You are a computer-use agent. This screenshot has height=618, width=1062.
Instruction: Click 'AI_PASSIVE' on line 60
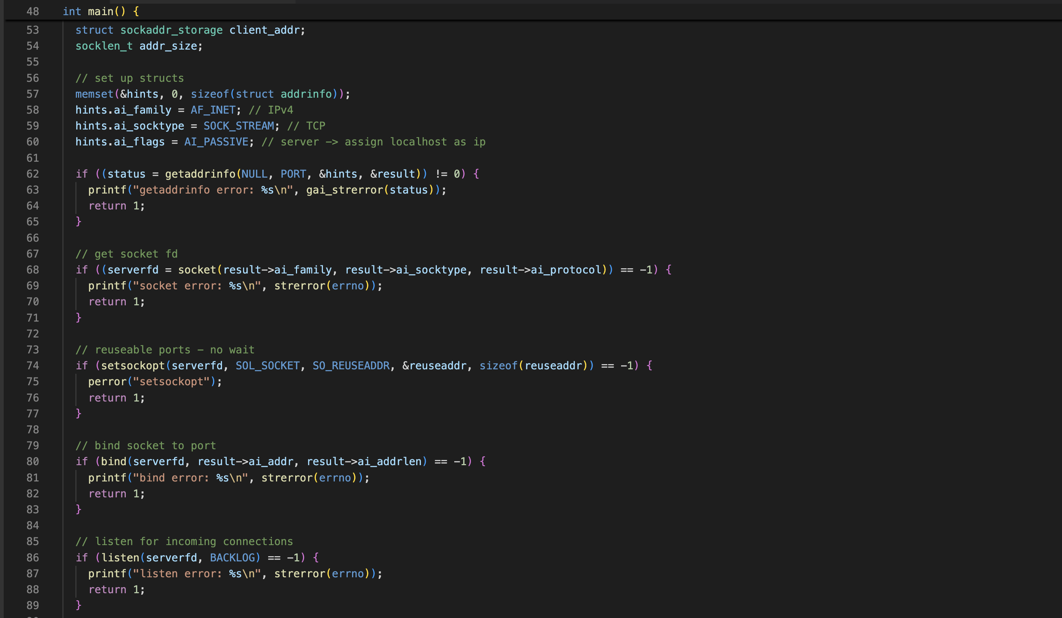tap(216, 142)
